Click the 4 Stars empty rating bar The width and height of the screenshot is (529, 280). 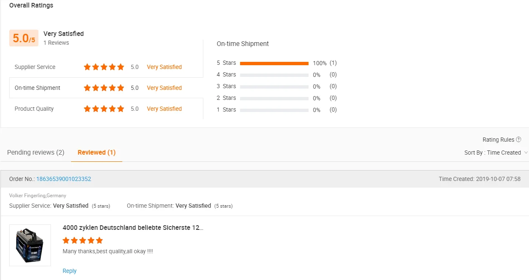click(x=274, y=75)
